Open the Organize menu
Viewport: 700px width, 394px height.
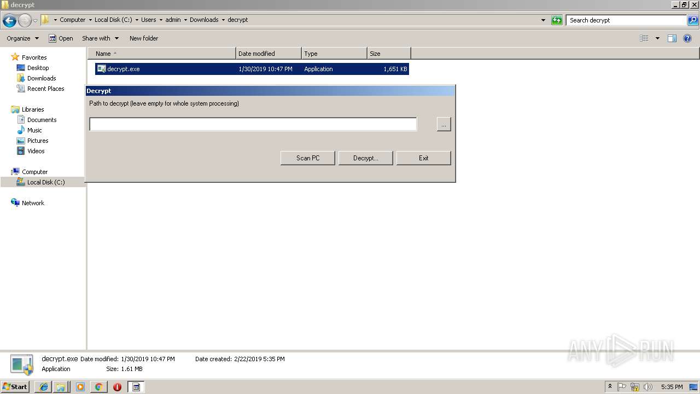(22, 38)
